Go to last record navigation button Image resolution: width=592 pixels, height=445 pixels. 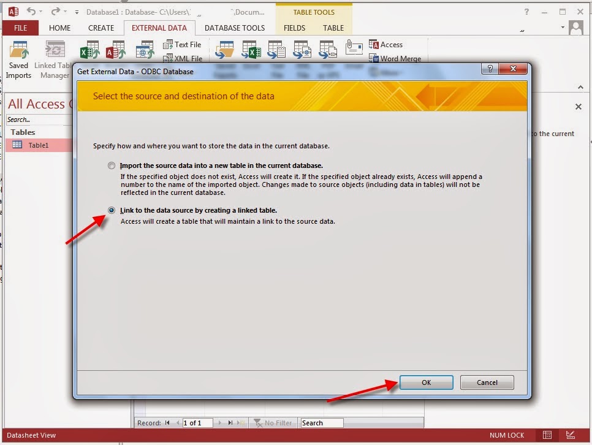[x=230, y=423]
